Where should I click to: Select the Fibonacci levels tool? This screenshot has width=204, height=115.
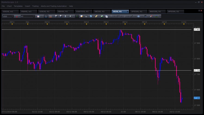(118, 16)
